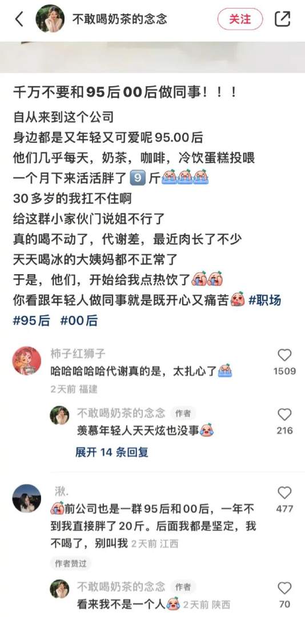View commenter 湫's avatar
305x617 pixels.
coord(27,498)
